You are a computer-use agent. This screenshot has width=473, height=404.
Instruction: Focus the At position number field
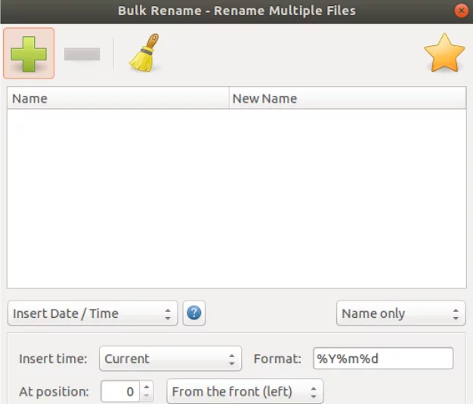(119, 392)
